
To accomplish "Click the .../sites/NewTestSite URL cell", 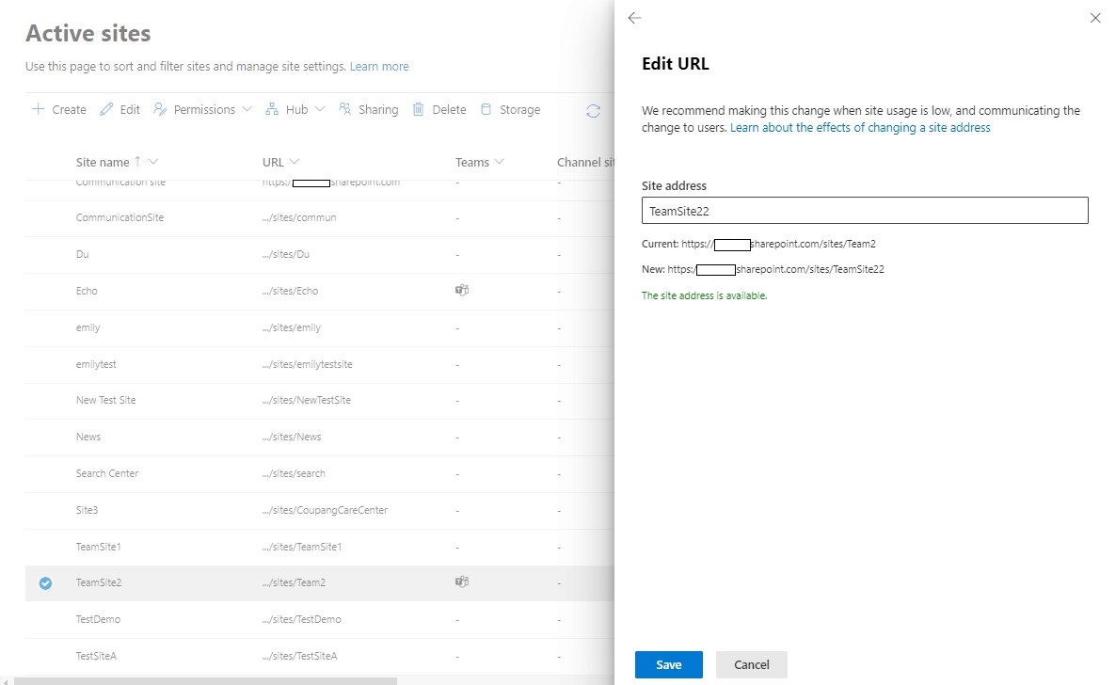I will (x=307, y=400).
